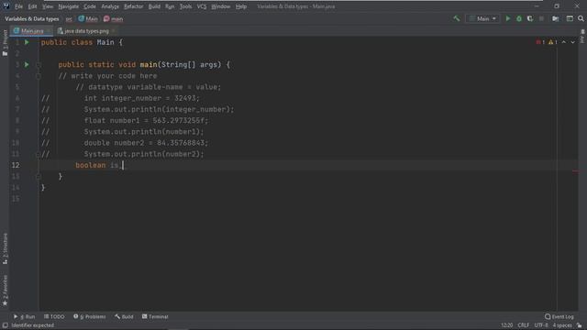587x330 pixels.
Task: Open the Code menu
Action: coord(90,6)
